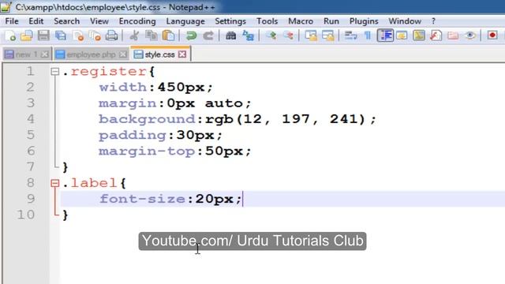Image resolution: width=505 pixels, height=284 pixels.
Task: Toggle synchronize vertical scrolling icon
Action: pyautogui.click(x=311, y=35)
